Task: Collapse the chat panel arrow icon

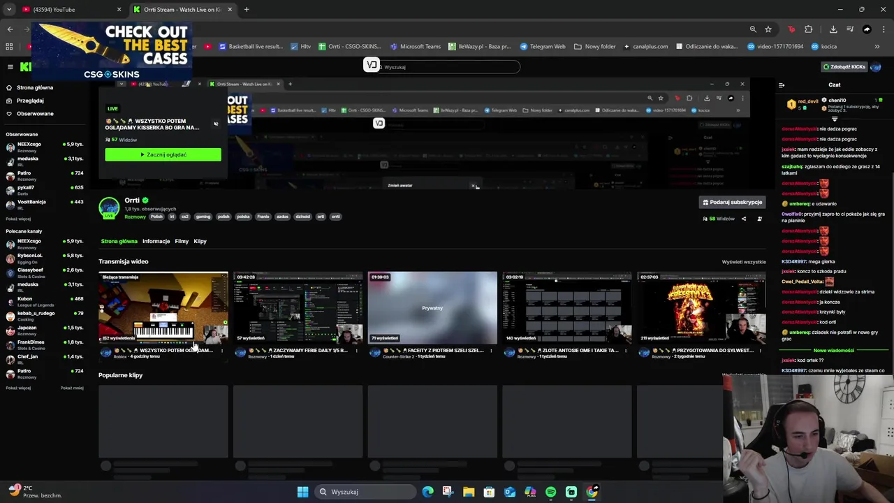Action: click(782, 85)
